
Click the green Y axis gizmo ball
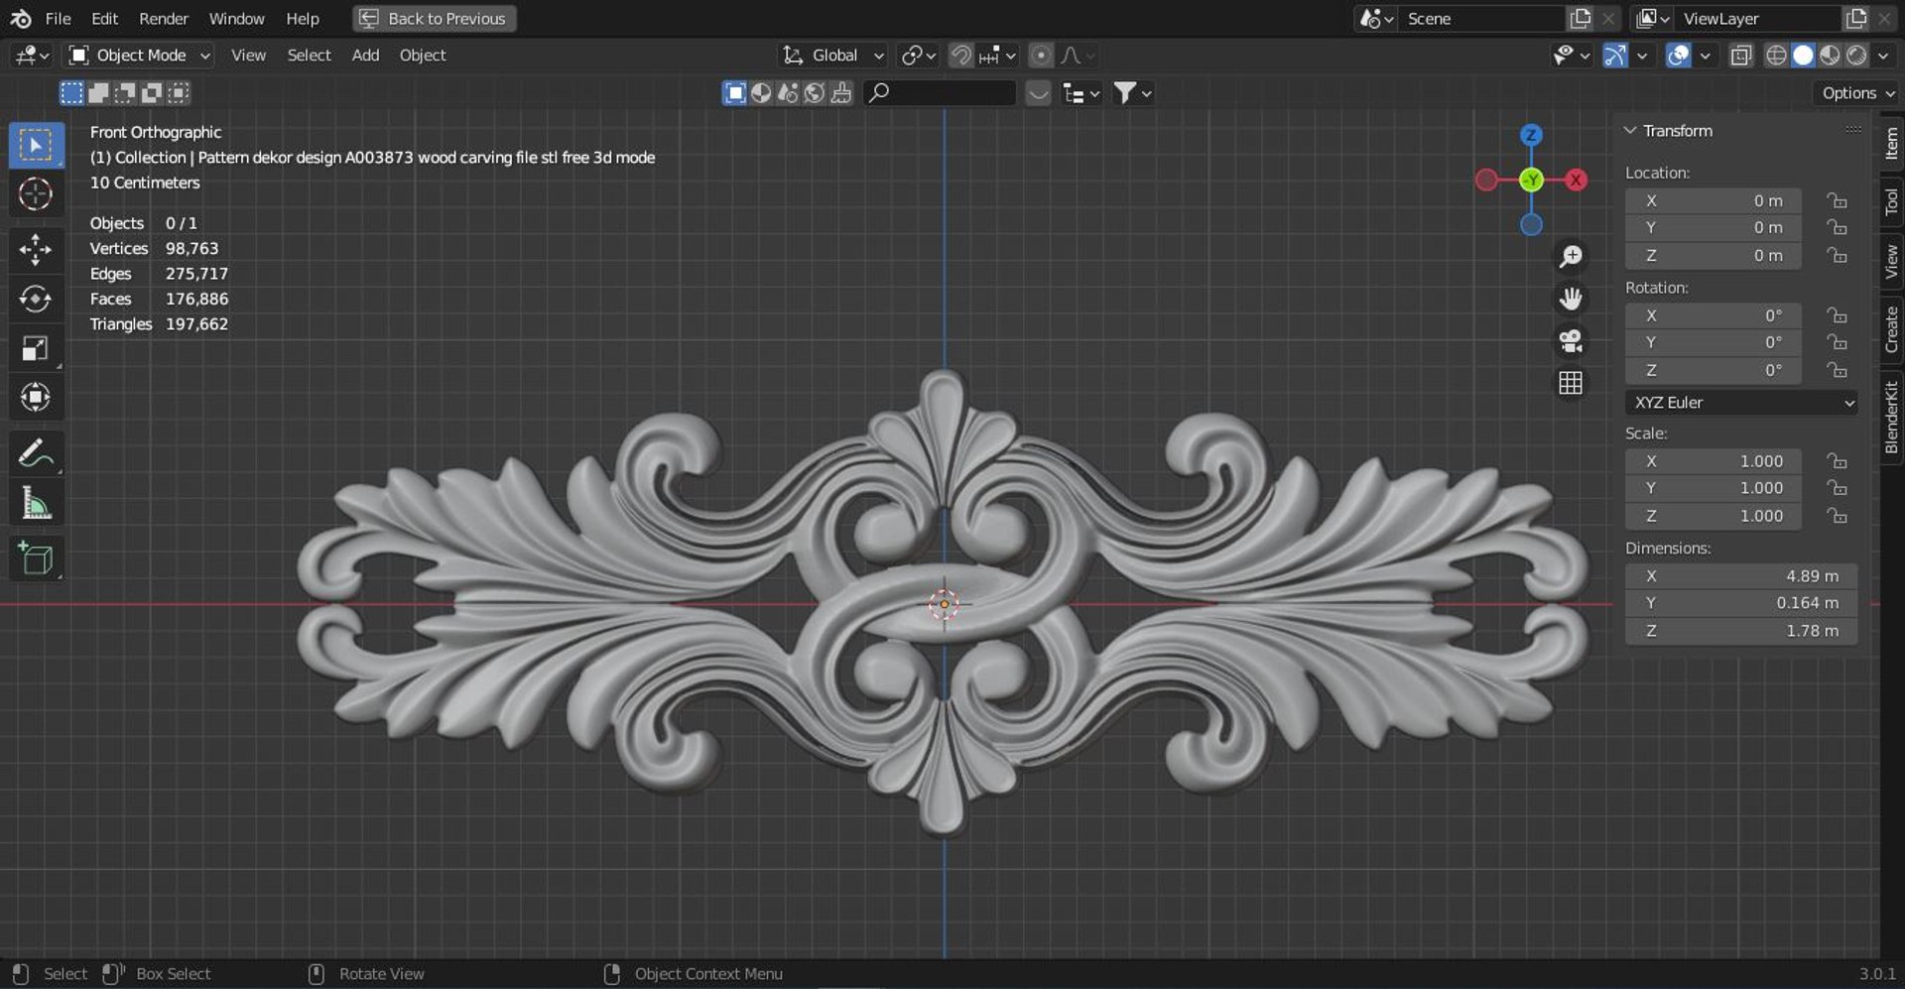click(x=1531, y=181)
